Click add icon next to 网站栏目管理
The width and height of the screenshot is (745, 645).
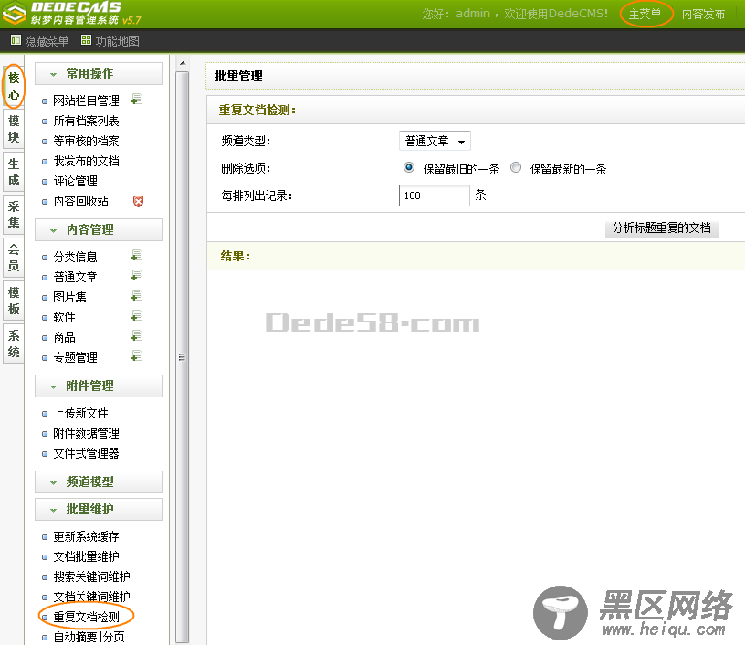click(137, 100)
